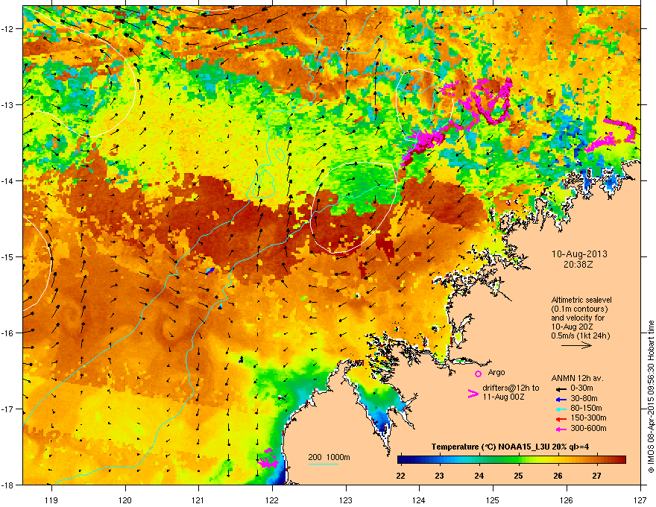
Task: Click the blue ANMN mooring arrow near 121.2E, -15.2
Action: [x=210, y=271]
